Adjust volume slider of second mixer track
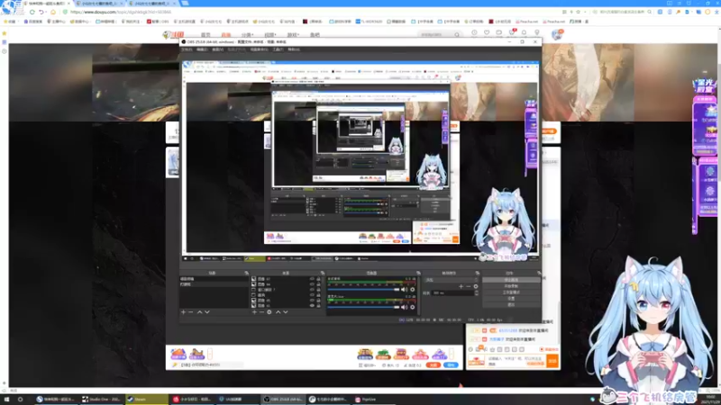 (363, 307)
